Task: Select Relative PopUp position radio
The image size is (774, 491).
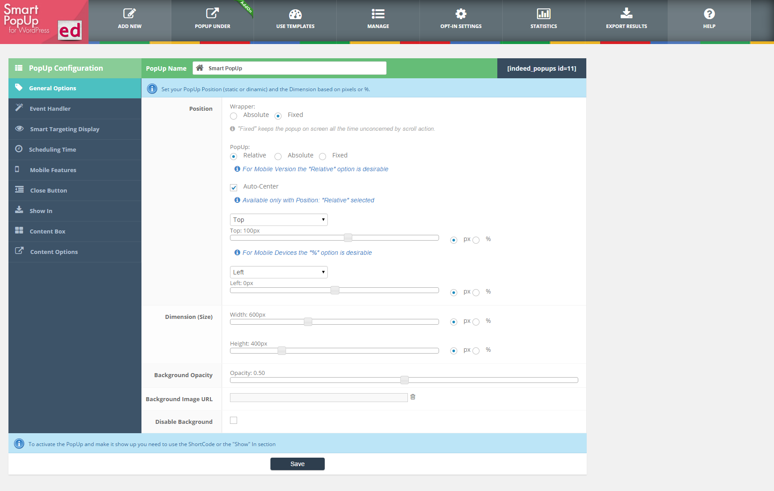Action: point(234,157)
